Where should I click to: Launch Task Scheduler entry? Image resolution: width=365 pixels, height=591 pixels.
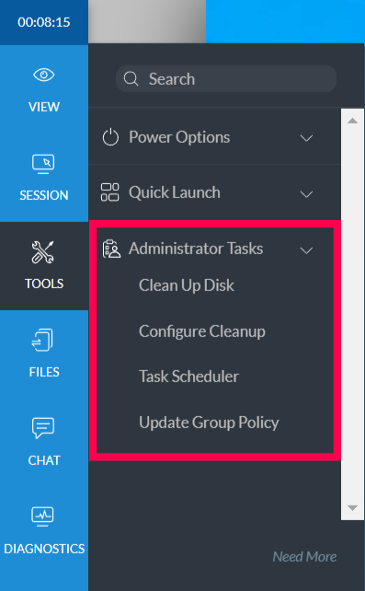pos(188,377)
